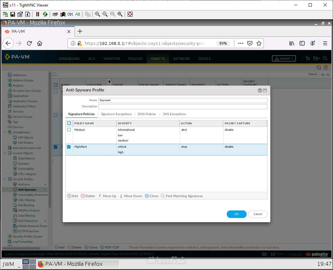Open the Firefox hamburger menu
Viewport: 333px width, 270px height.
tap(325, 43)
